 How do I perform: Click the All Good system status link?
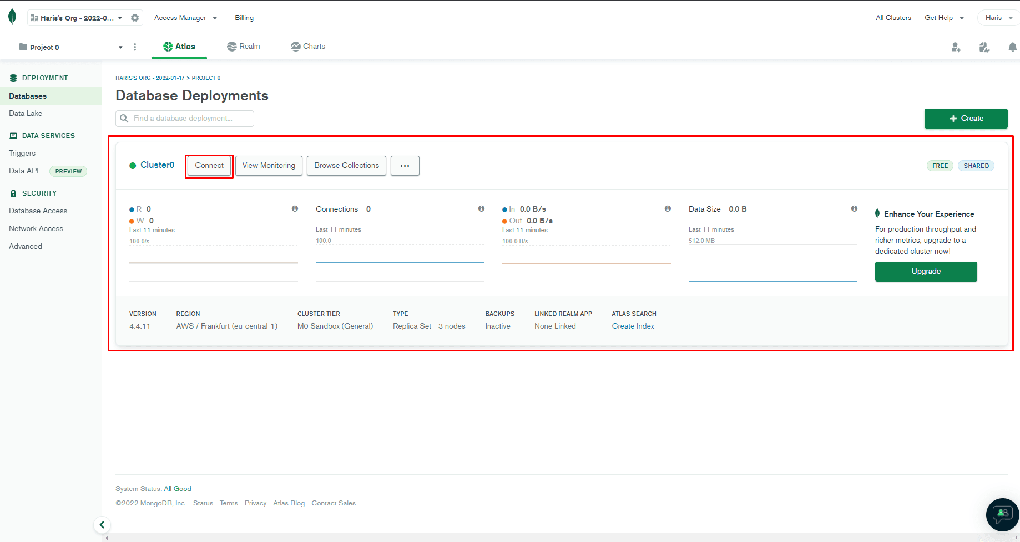click(178, 489)
